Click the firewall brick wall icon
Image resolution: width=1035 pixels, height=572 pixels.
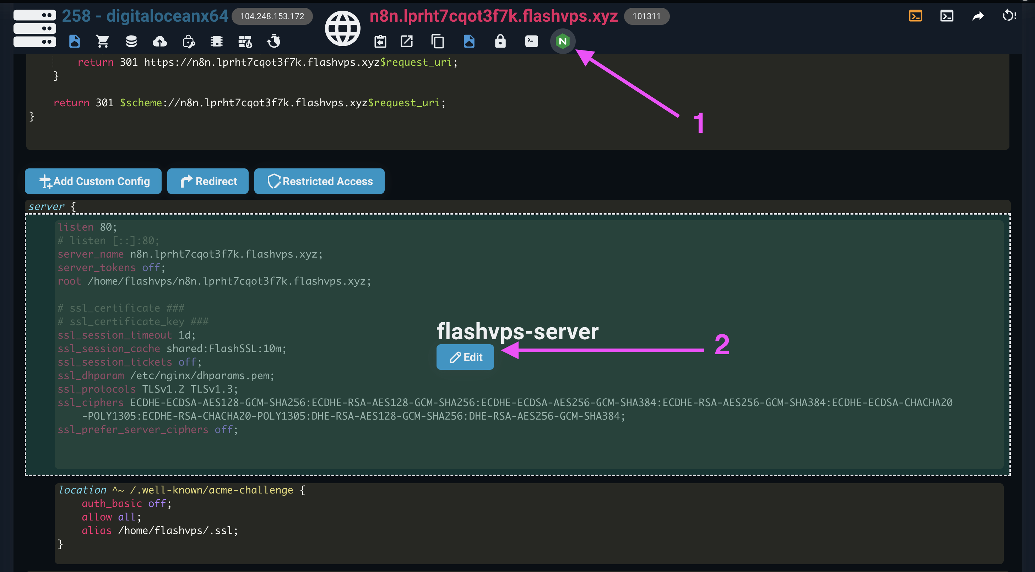(x=245, y=41)
